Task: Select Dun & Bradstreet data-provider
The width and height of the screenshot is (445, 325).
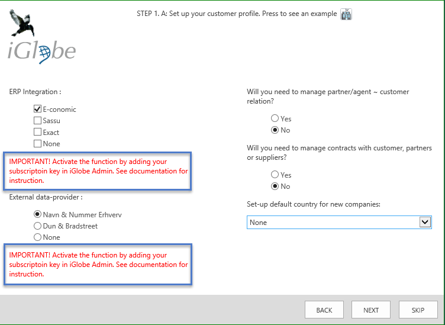Action: pyautogui.click(x=37, y=226)
